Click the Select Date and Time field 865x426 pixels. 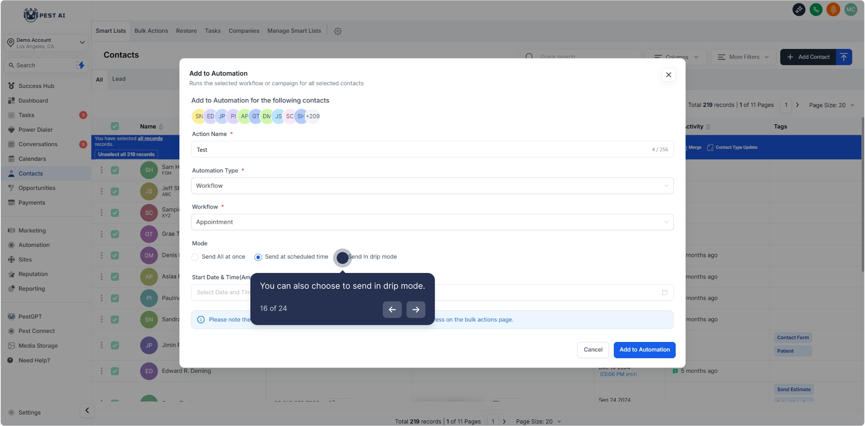click(x=432, y=293)
